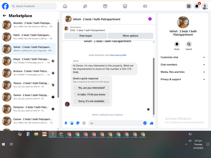
Task: Open emoji picker in message box
Action: pyautogui.click(x=145, y=123)
